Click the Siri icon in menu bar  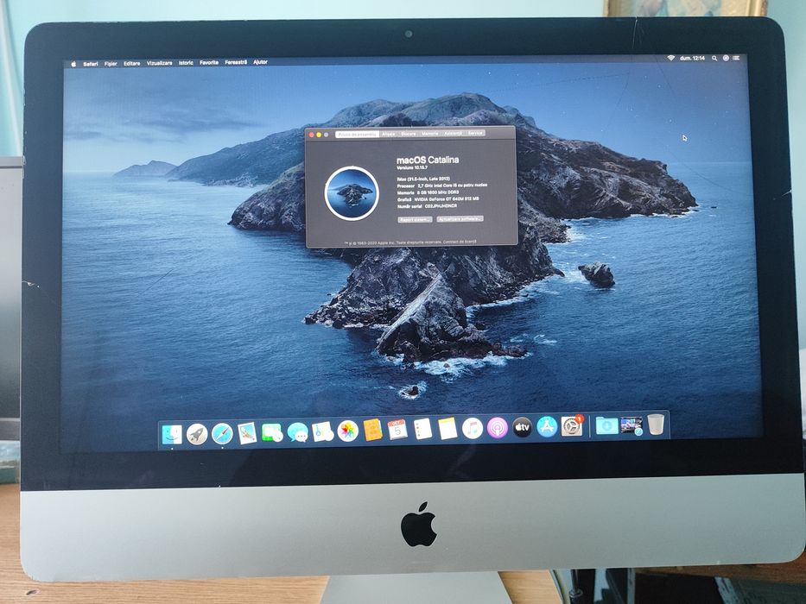(x=726, y=58)
